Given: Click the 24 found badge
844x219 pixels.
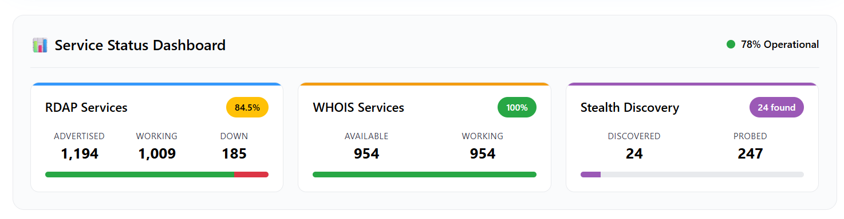Looking at the screenshot, I should (776, 107).
